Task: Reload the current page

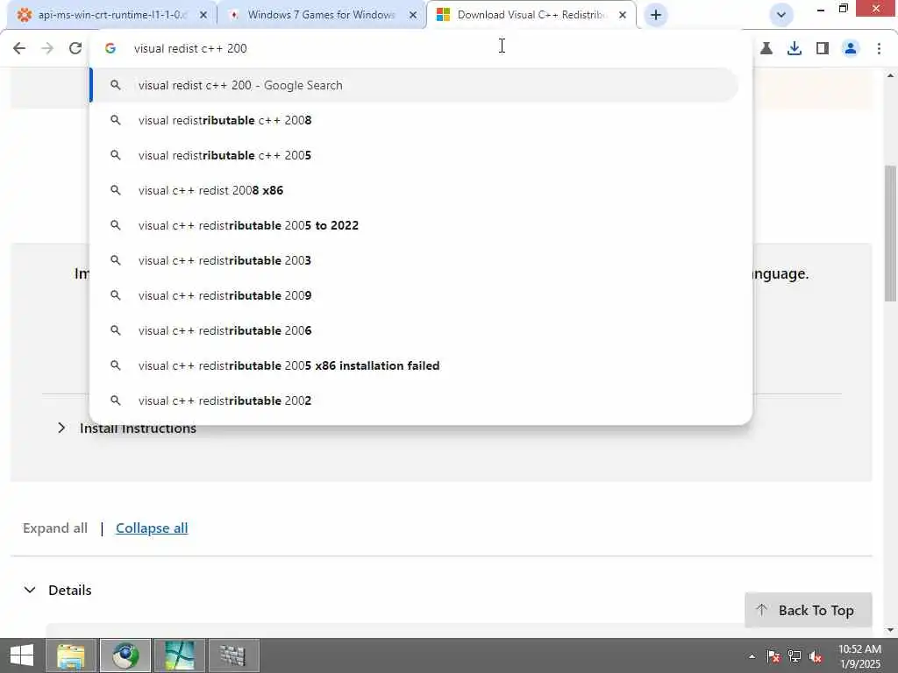Action: click(75, 48)
